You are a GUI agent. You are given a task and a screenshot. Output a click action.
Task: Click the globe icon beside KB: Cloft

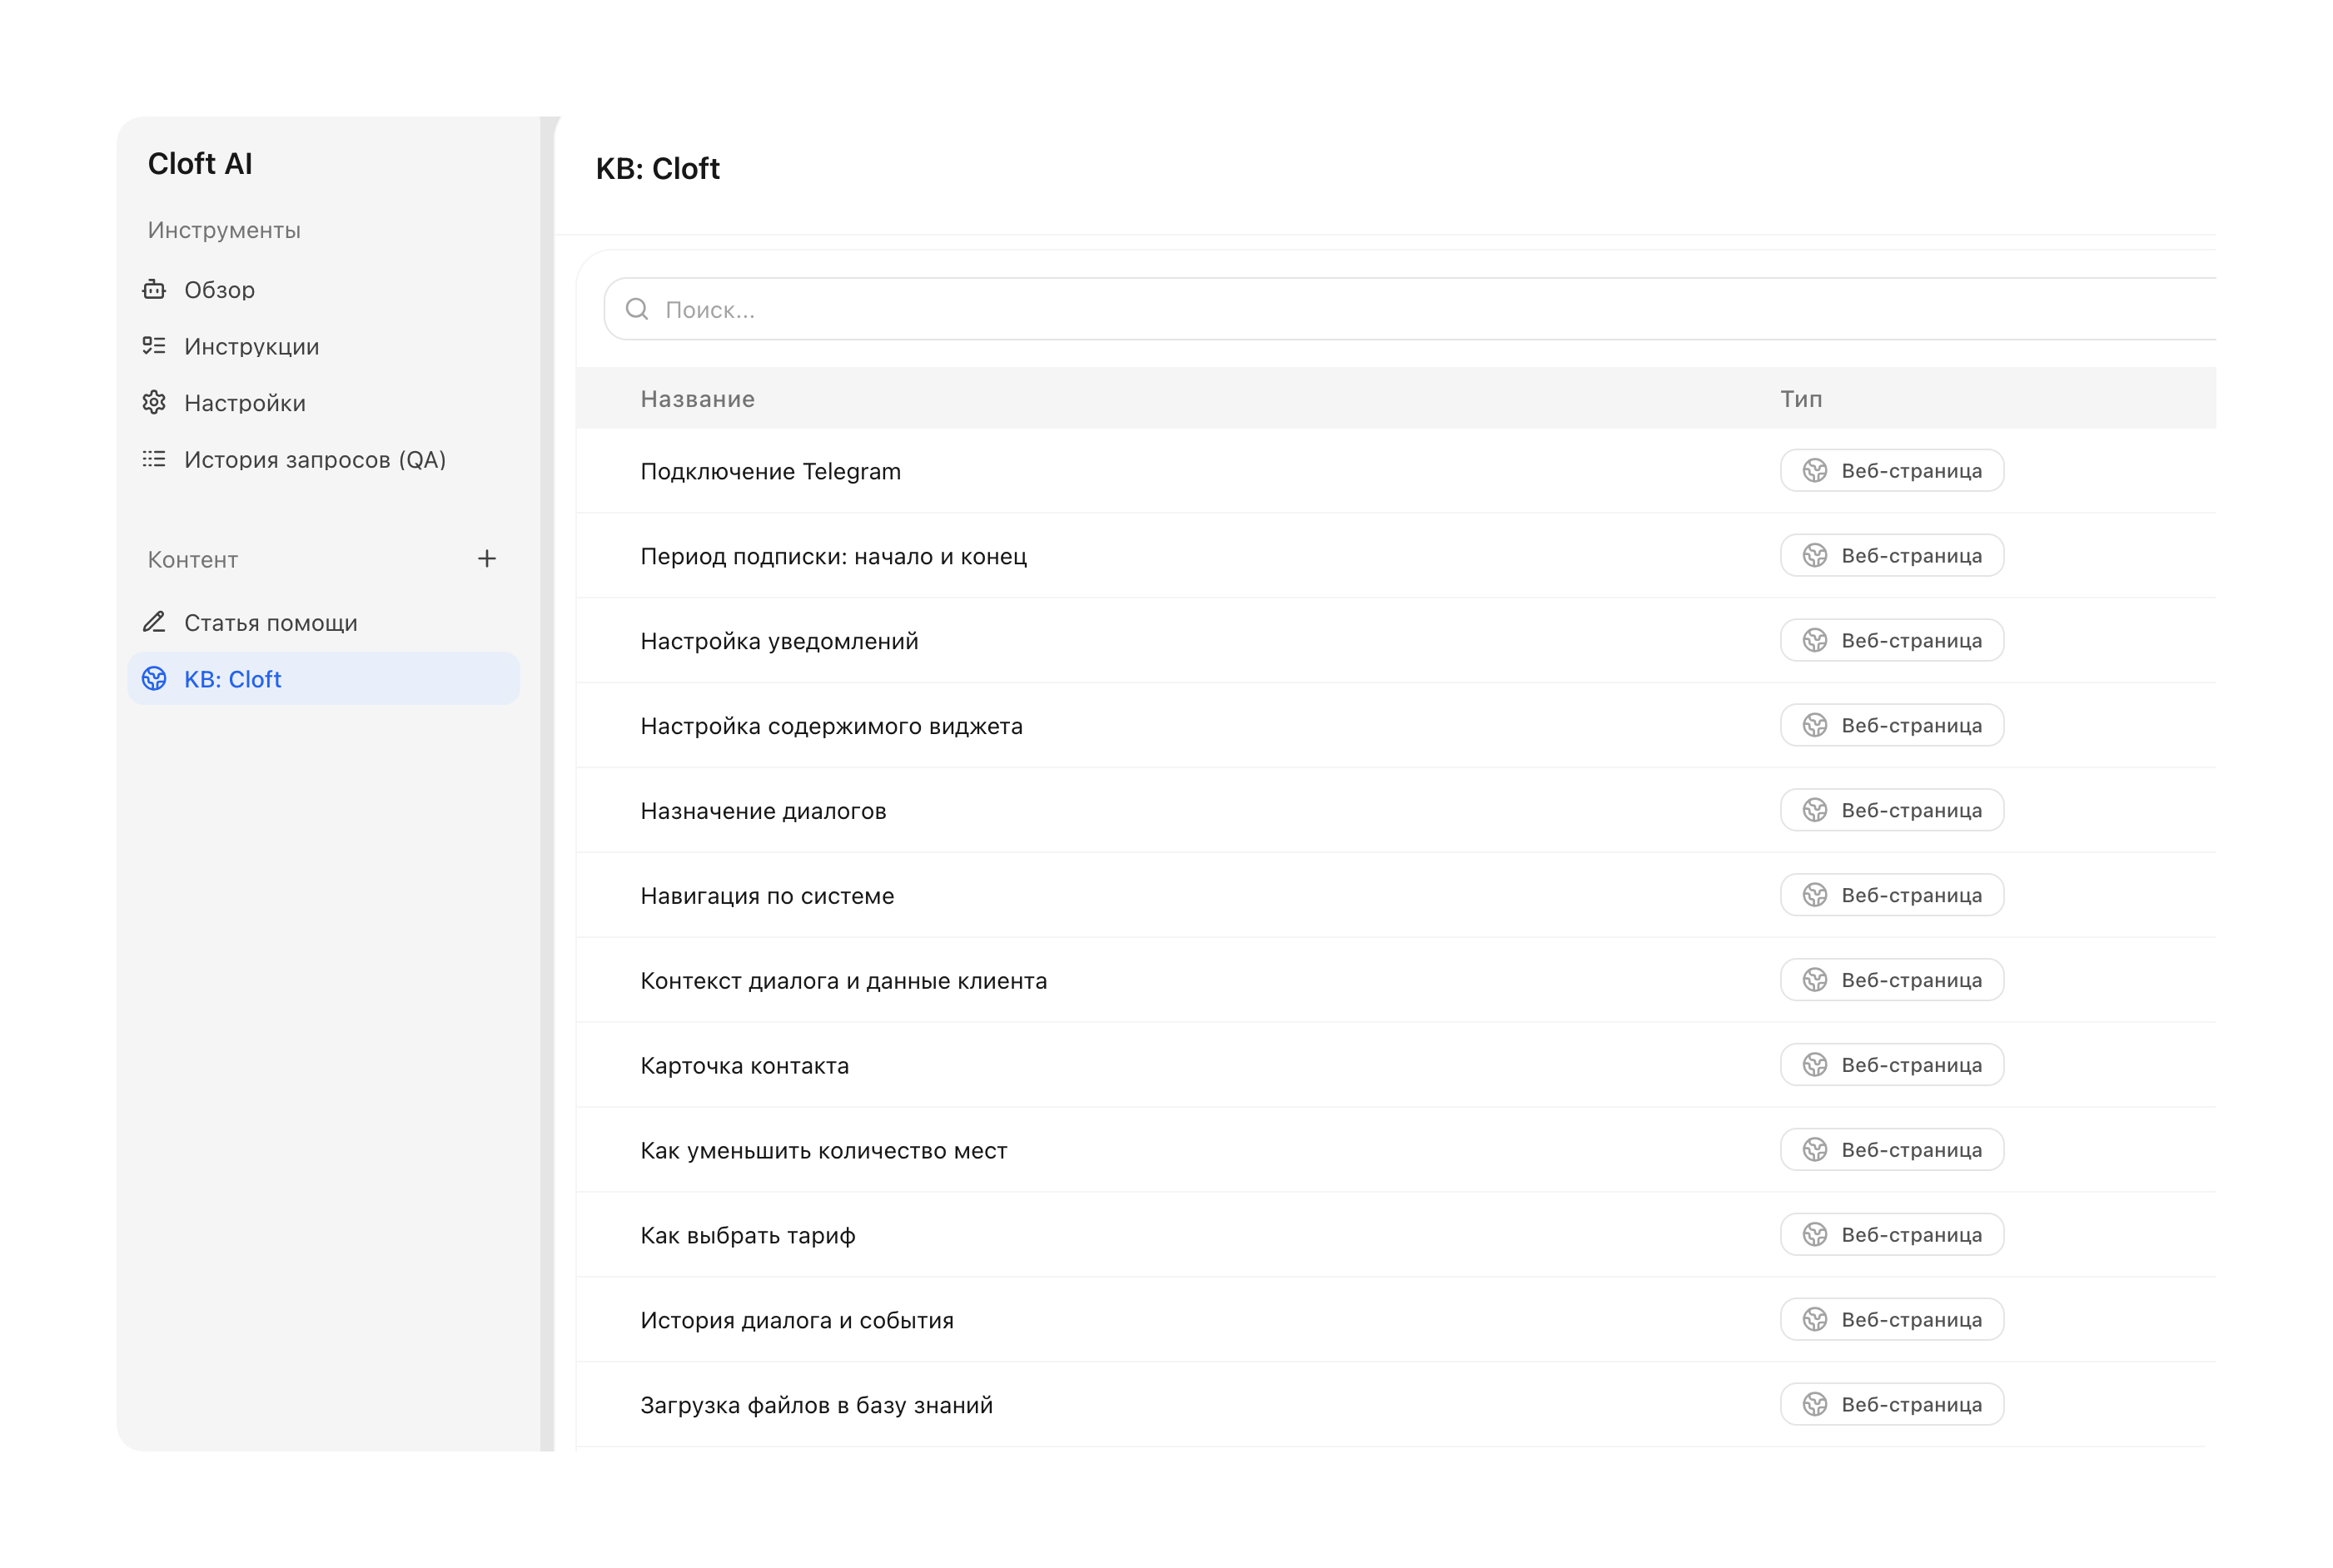point(154,679)
